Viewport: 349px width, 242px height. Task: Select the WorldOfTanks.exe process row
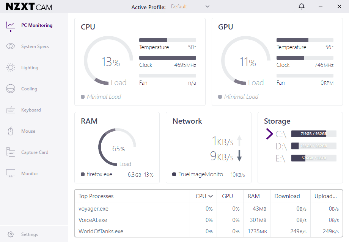coord(101,231)
